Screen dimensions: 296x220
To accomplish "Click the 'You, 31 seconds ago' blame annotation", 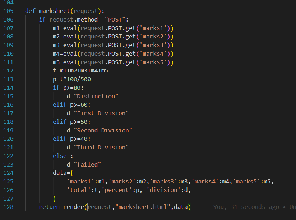I will point(246,207).
